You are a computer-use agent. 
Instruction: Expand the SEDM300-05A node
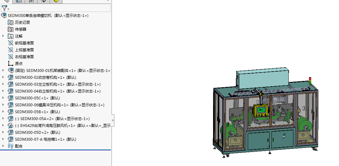coord(3,118)
